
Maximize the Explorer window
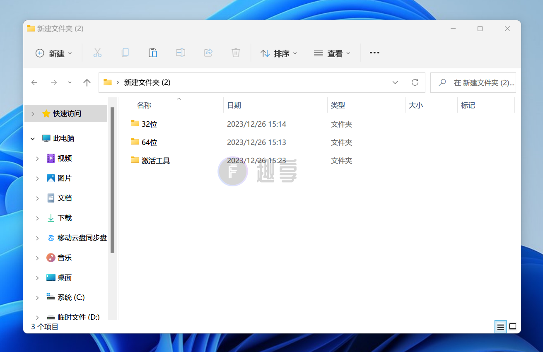click(480, 29)
